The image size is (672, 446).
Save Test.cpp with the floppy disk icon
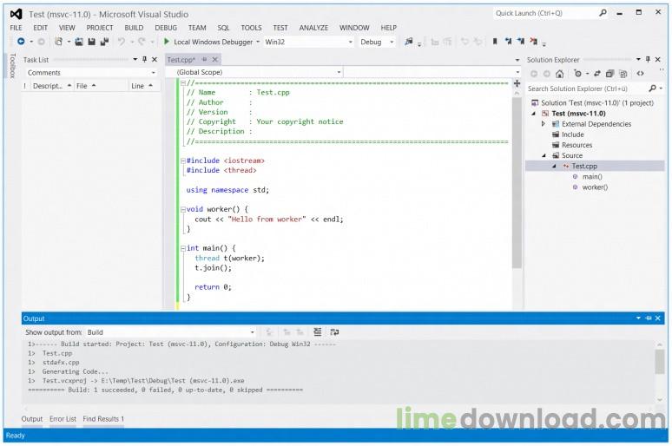tap(91, 42)
